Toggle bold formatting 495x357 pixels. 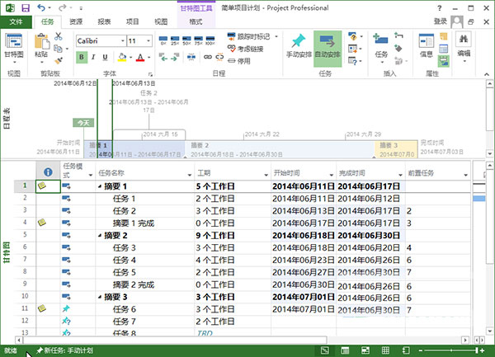82,57
